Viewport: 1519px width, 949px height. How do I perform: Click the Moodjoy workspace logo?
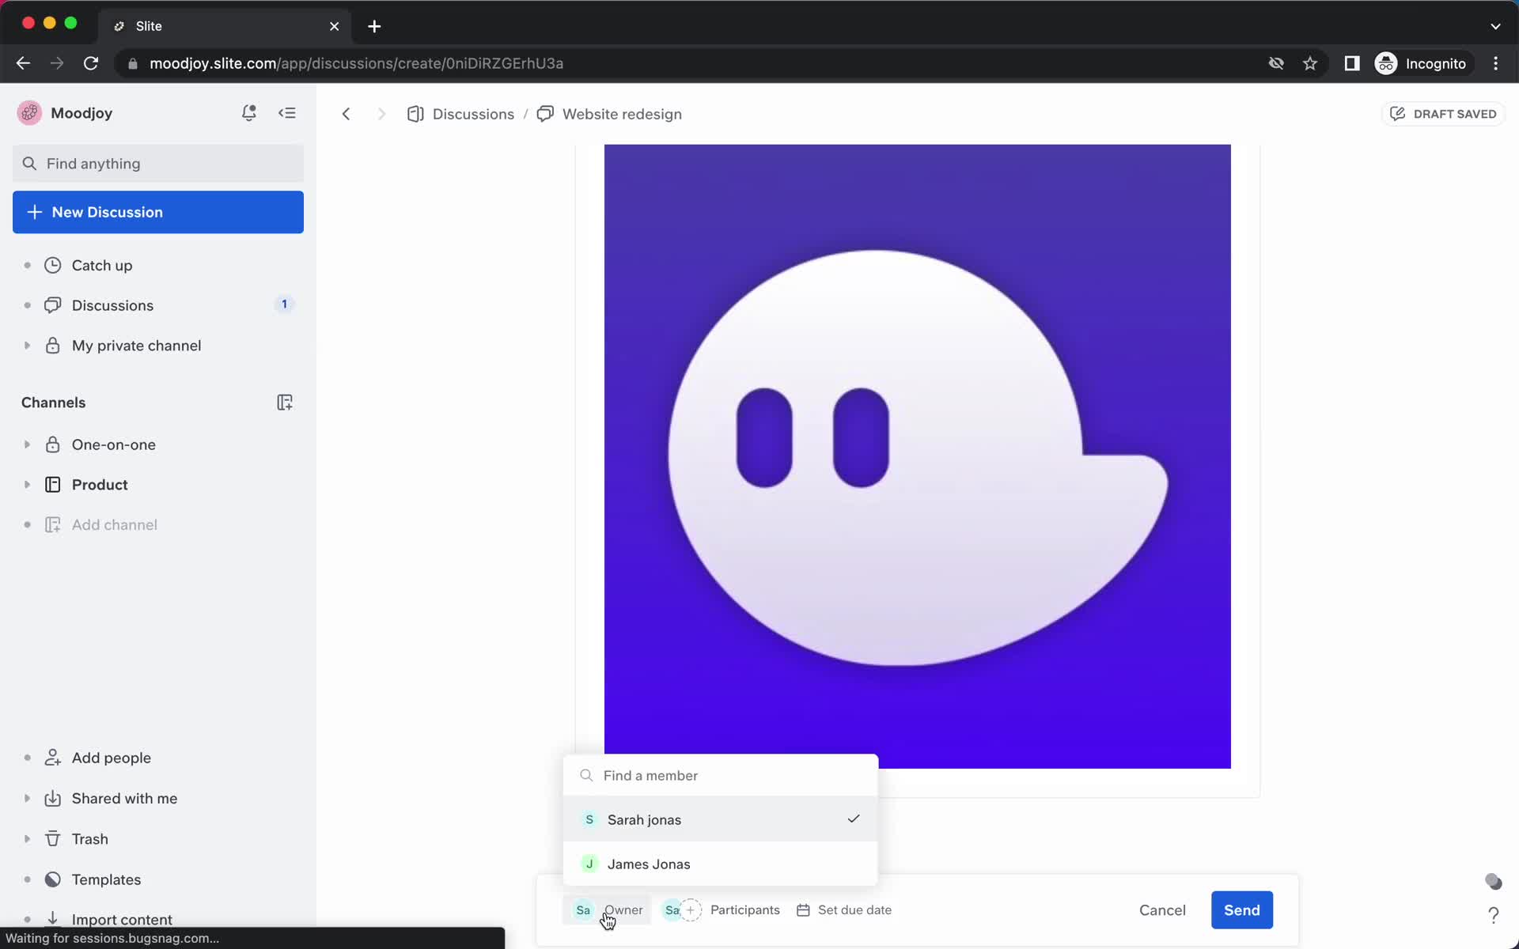(29, 113)
